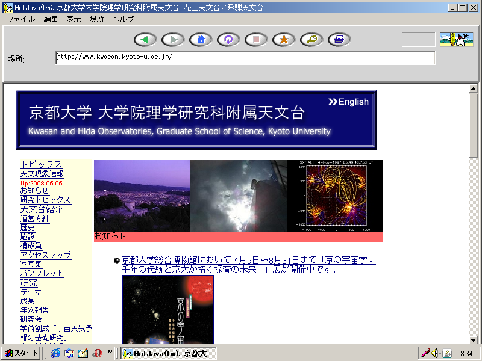Open the 場所 menu
Viewport: 482px width, 361px height.
point(96,19)
